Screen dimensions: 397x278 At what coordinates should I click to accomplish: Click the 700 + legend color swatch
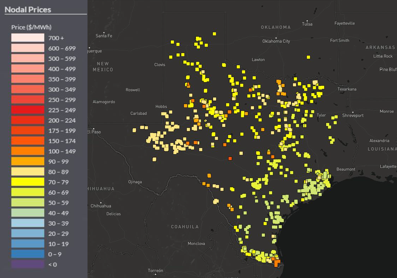(28, 38)
